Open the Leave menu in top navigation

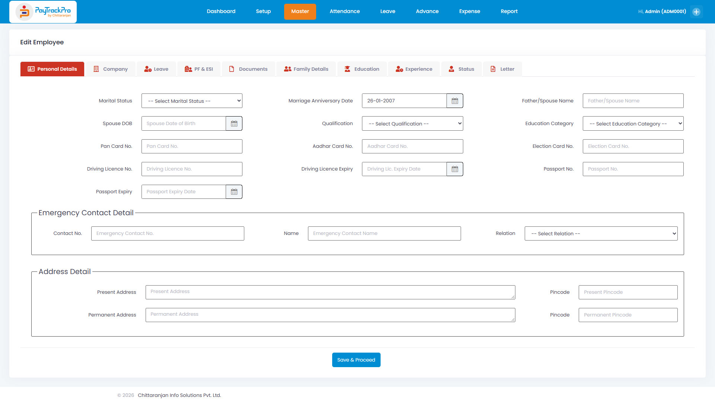388,12
